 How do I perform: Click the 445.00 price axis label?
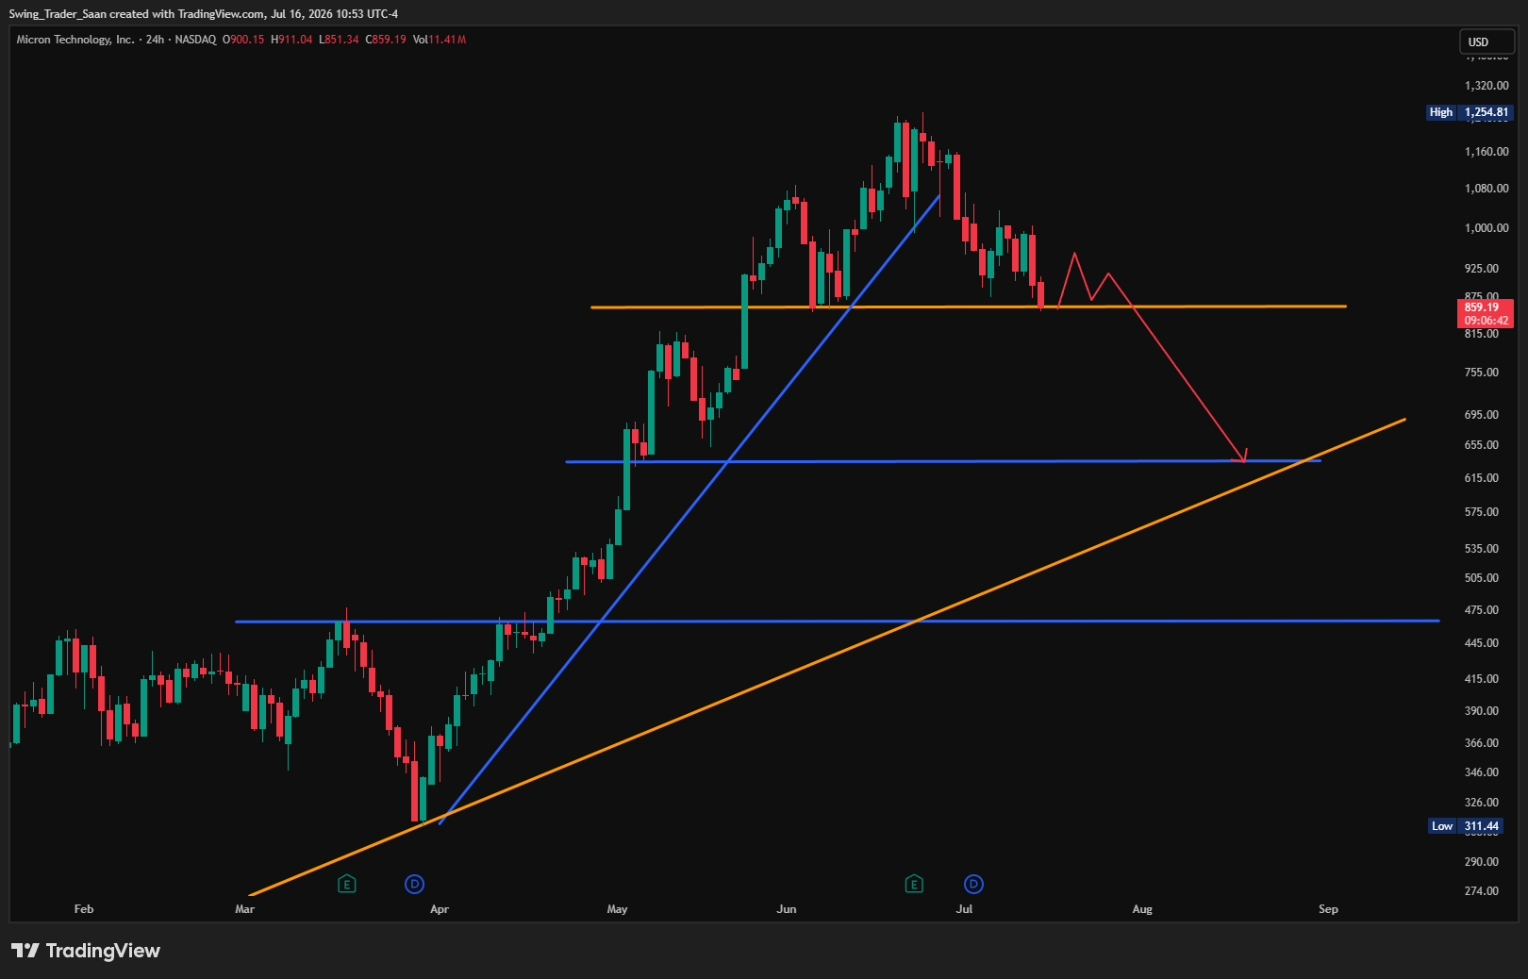click(x=1482, y=643)
